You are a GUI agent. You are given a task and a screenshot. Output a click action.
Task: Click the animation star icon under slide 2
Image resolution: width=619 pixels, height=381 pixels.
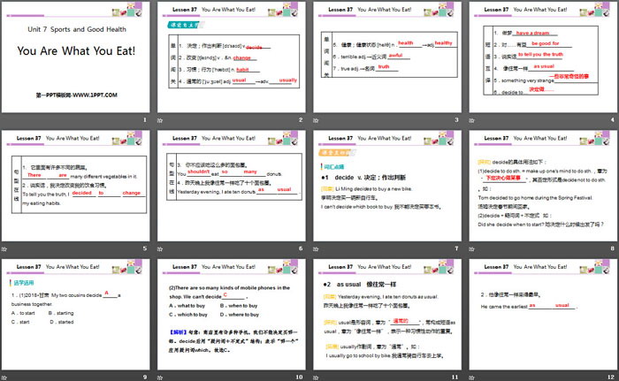point(160,120)
